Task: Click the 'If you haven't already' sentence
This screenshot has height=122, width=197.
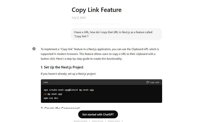Action: point(68,74)
